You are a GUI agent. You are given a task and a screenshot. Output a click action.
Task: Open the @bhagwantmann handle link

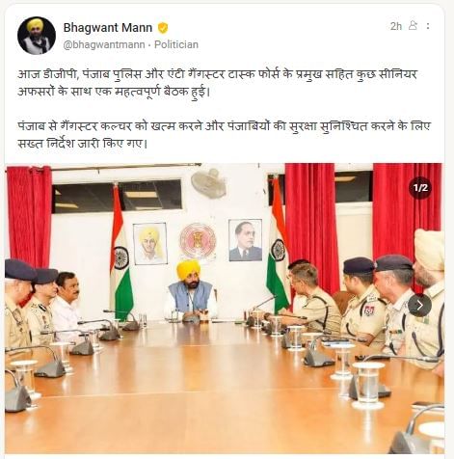[104, 44]
